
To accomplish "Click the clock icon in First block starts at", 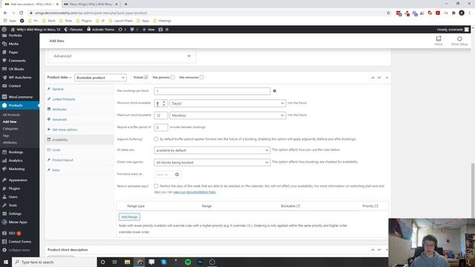I will point(177,174).
